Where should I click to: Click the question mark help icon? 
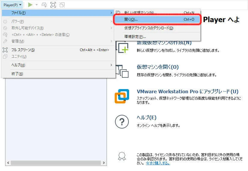[x=122, y=122]
